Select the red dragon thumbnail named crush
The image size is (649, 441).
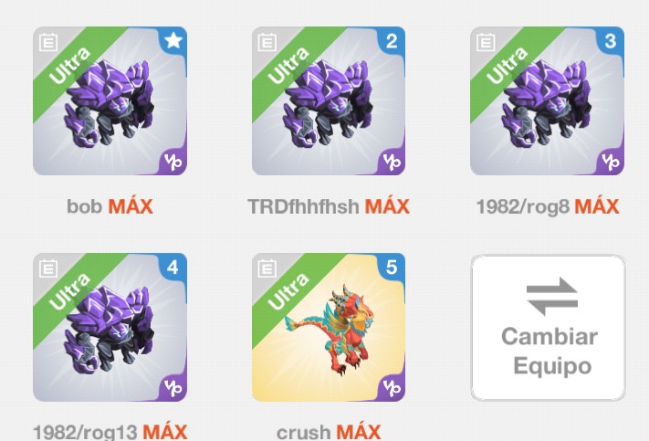[329, 327]
